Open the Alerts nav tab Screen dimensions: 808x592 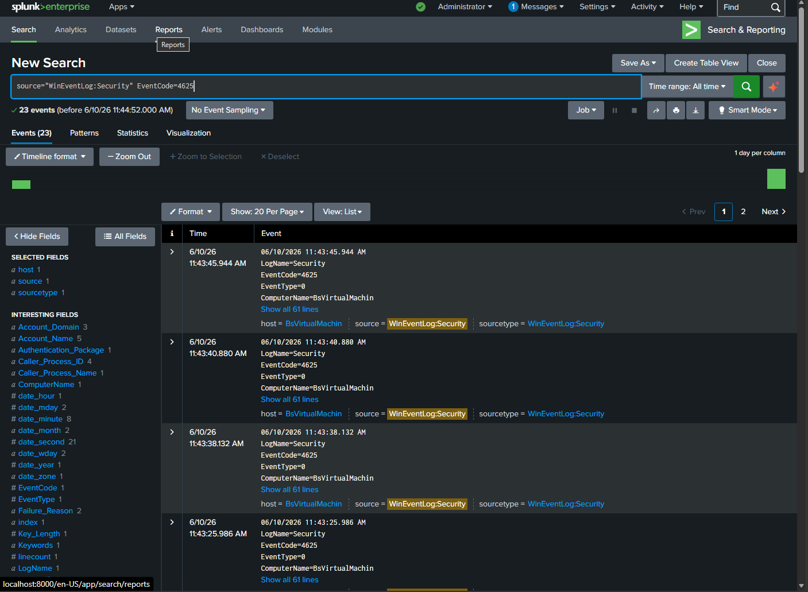(x=211, y=30)
